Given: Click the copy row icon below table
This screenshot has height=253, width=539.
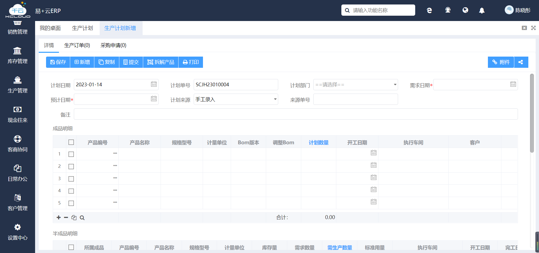Looking at the screenshot, I should 74,217.
